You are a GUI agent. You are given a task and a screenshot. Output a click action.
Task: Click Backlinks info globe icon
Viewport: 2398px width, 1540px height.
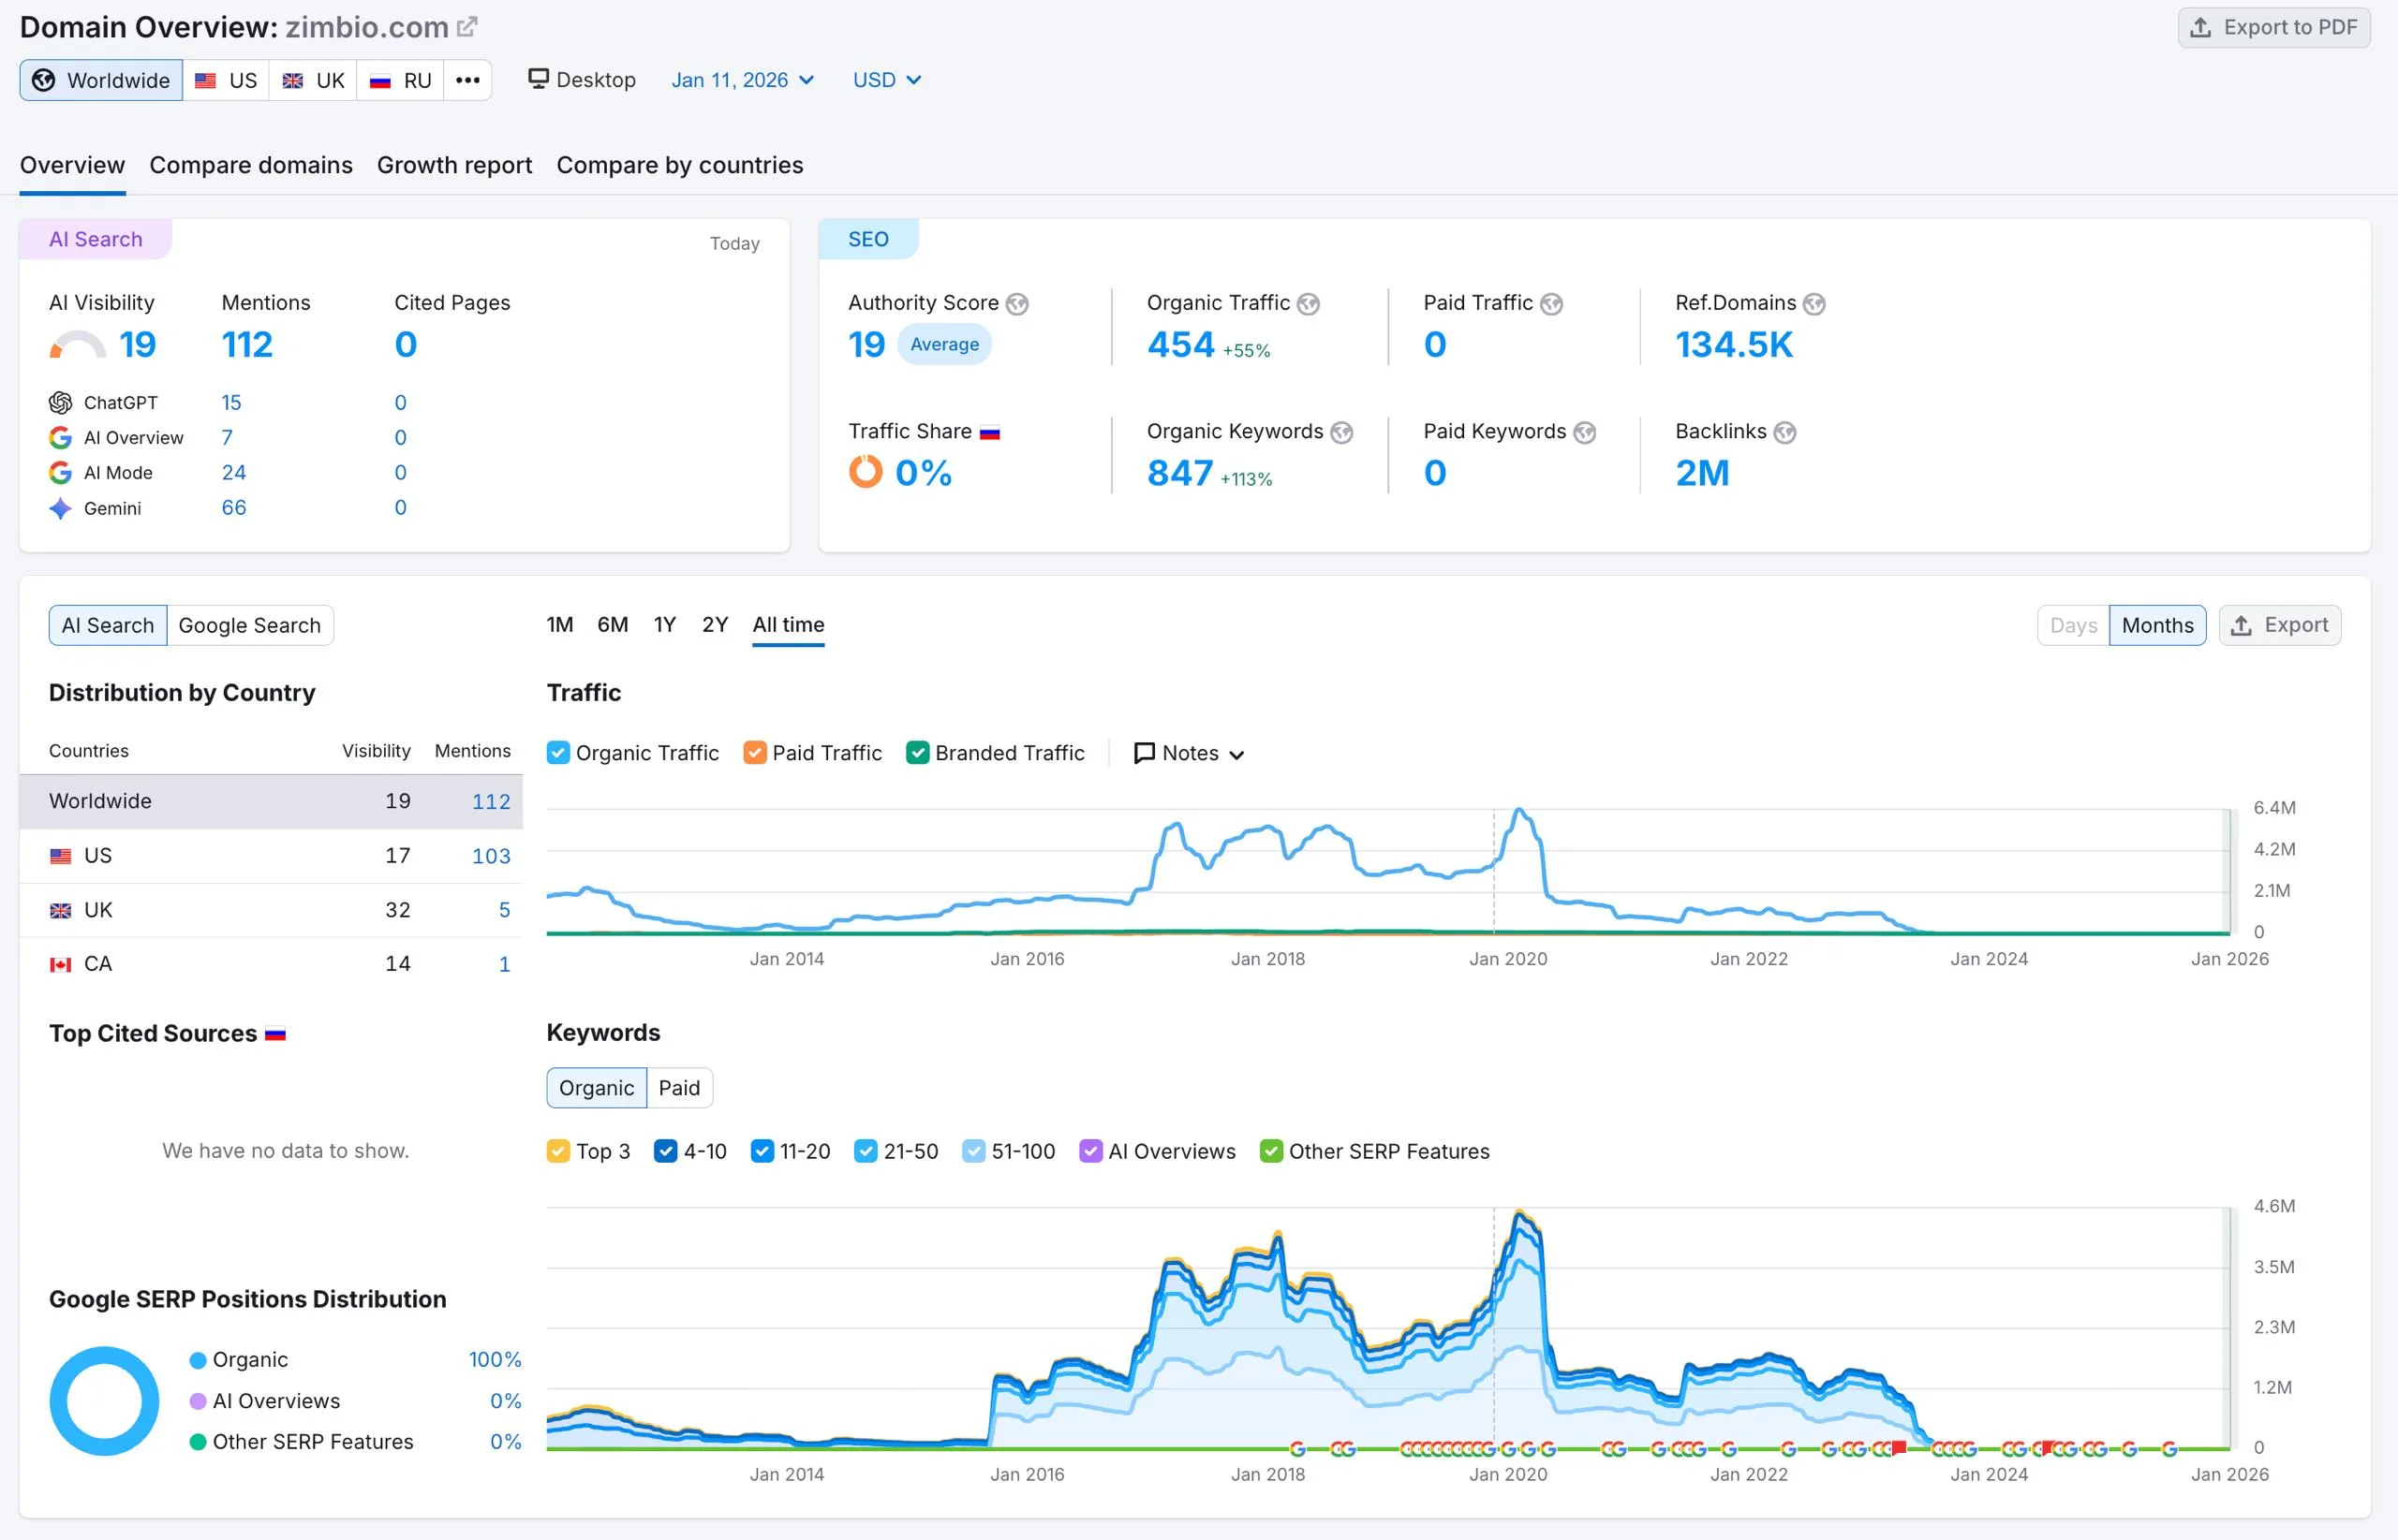pos(1784,432)
